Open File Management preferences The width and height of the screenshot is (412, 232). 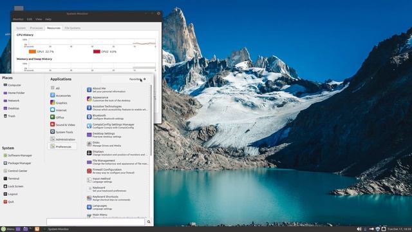[117, 162]
